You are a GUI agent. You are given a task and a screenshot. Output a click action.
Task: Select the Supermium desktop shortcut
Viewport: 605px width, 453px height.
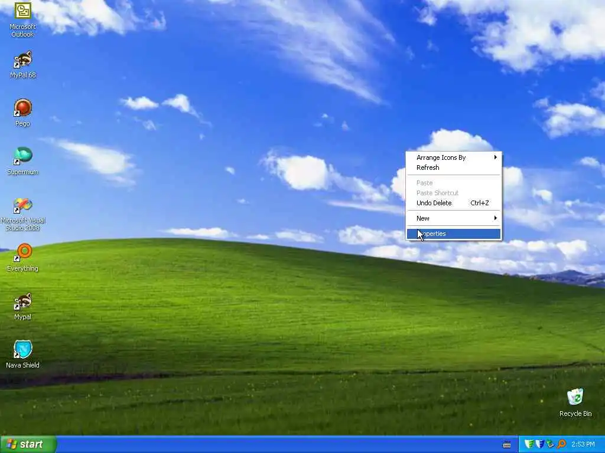[23, 161]
